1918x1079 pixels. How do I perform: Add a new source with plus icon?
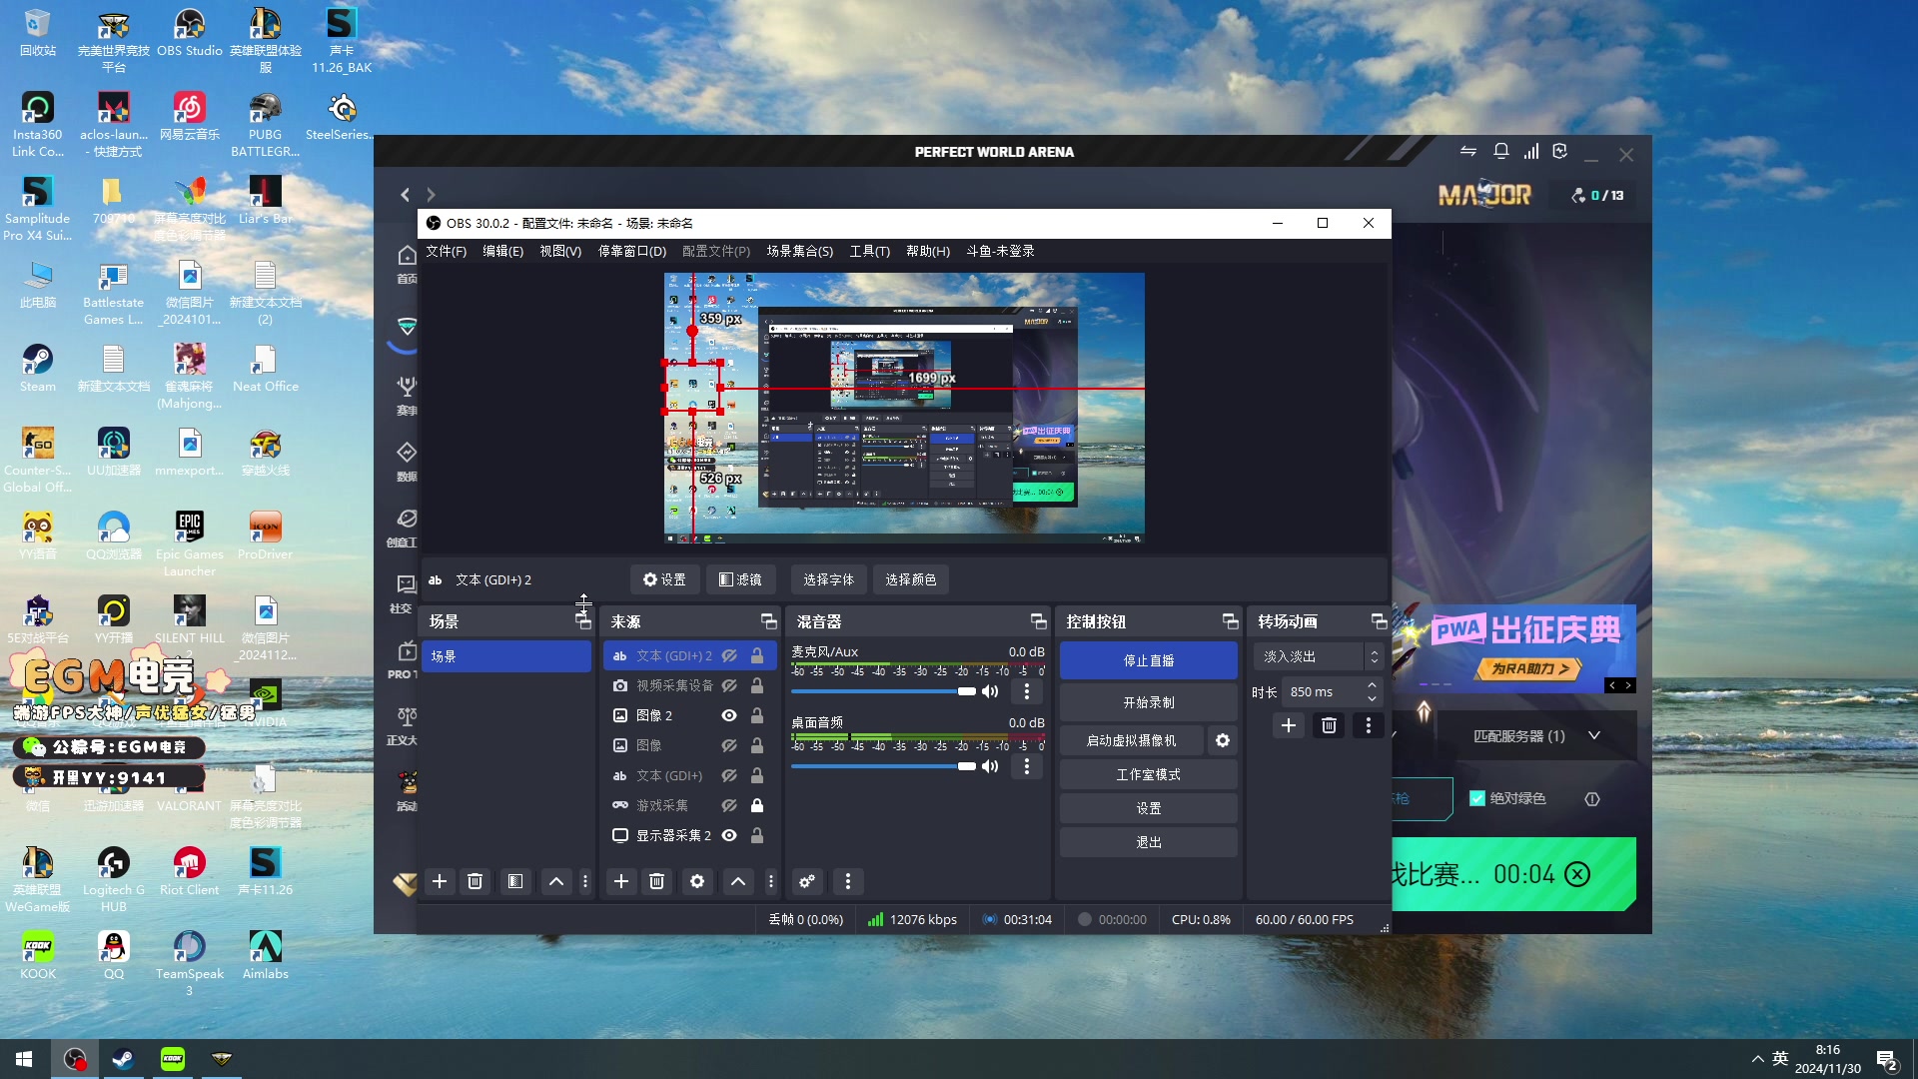tap(620, 881)
